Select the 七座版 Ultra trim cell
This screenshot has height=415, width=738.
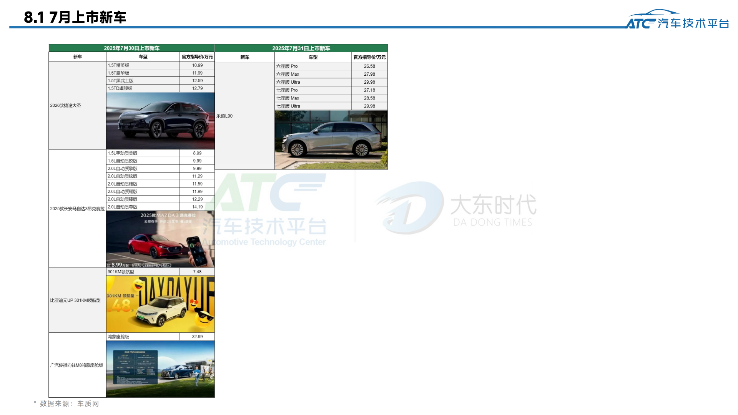pyautogui.click(x=313, y=106)
